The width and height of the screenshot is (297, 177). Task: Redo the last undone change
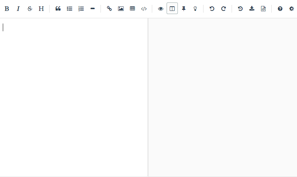224,9
